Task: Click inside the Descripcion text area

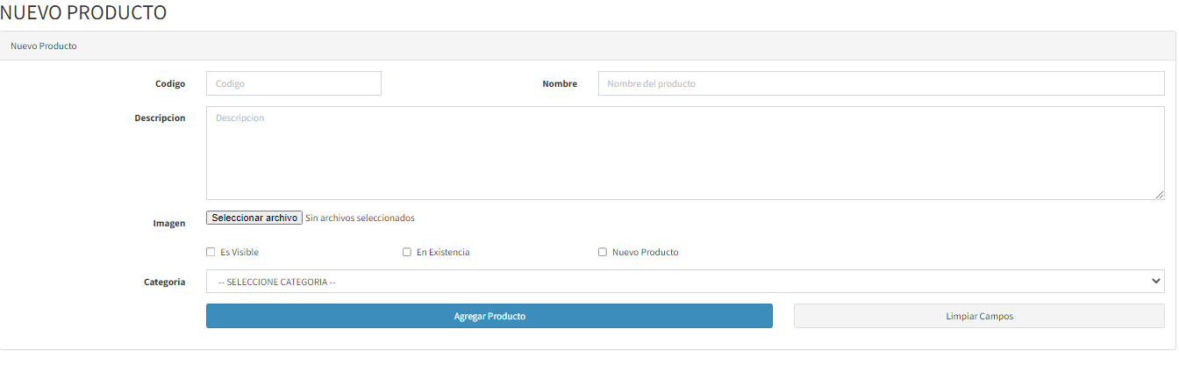Action: [684, 154]
